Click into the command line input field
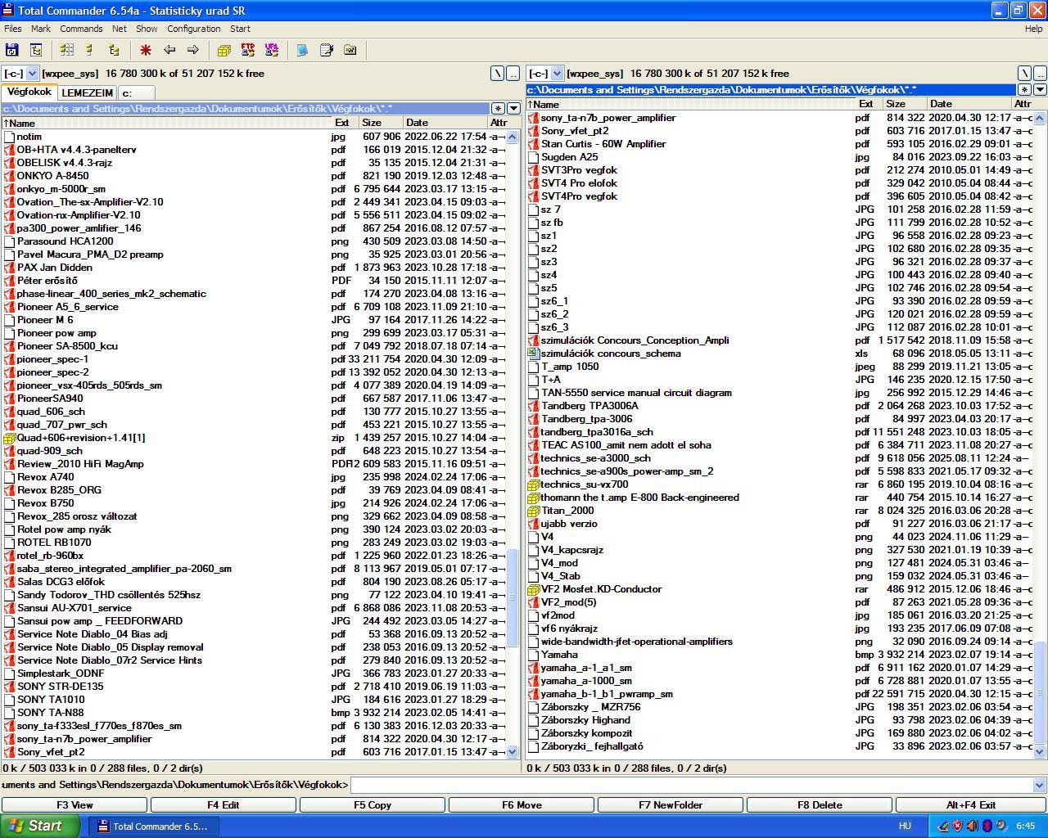Screen dimensions: 1048x838 coord(692,786)
